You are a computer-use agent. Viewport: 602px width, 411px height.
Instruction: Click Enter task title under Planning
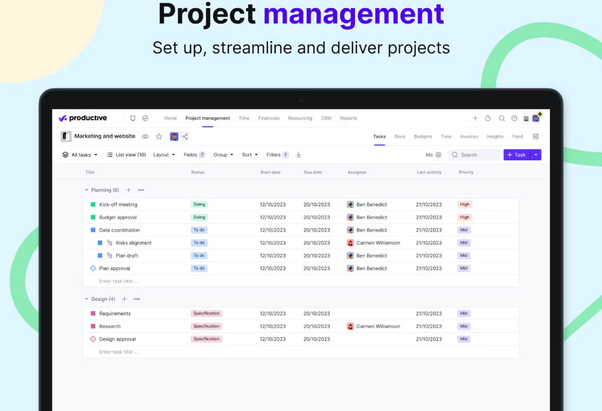(118, 281)
